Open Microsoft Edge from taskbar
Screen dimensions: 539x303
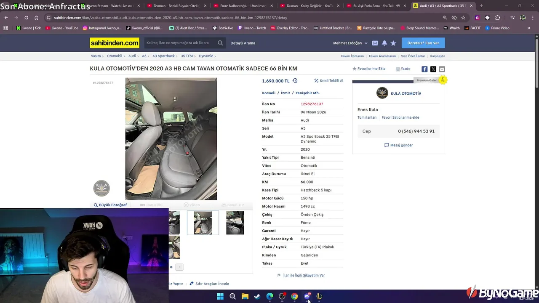pos(269,296)
